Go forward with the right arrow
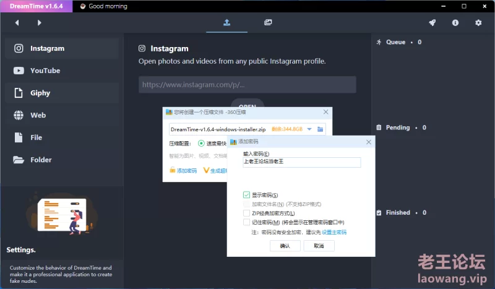The width and height of the screenshot is (495, 289). [x=39, y=23]
